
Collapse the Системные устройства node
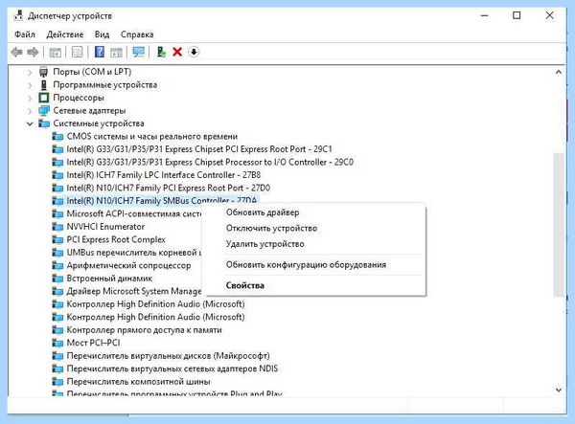click(30, 123)
